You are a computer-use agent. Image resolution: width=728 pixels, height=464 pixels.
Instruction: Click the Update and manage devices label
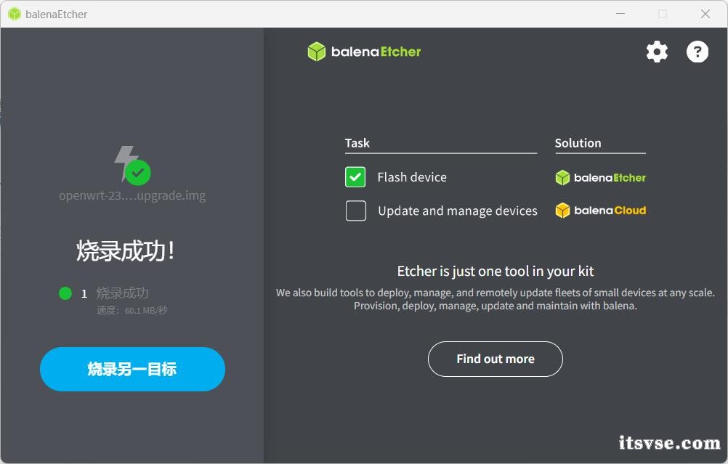pyautogui.click(x=457, y=211)
